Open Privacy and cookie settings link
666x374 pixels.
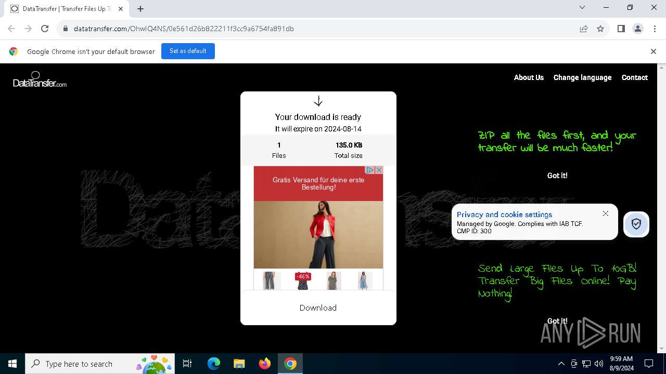point(504,215)
